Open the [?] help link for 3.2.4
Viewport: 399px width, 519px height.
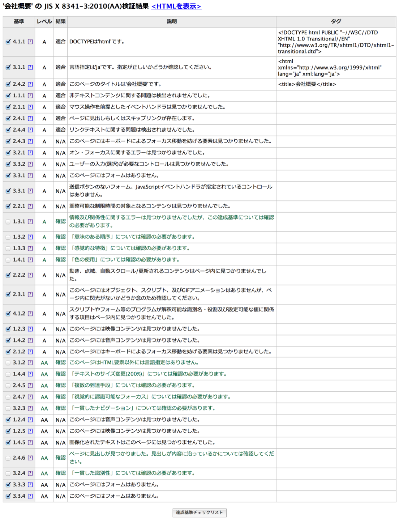coord(30,473)
